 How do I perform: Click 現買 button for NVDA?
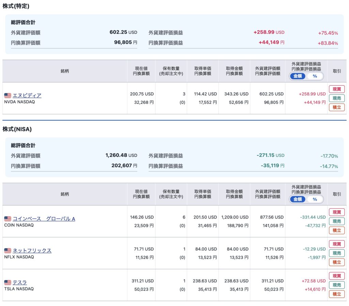pyautogui.click(x=337, y=89)
